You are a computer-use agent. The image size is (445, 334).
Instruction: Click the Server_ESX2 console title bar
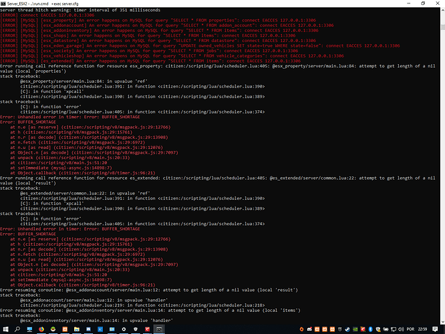[x=200, y=3]
